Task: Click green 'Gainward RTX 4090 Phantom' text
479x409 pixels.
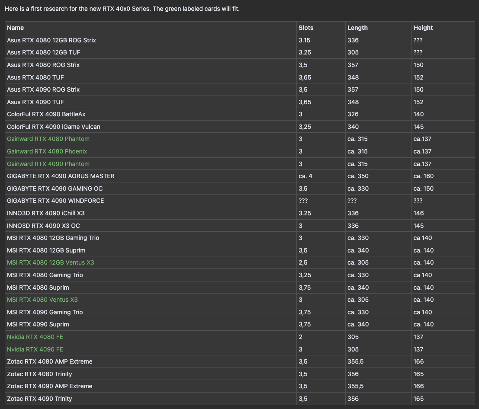Action: click(x=48, y=164)
